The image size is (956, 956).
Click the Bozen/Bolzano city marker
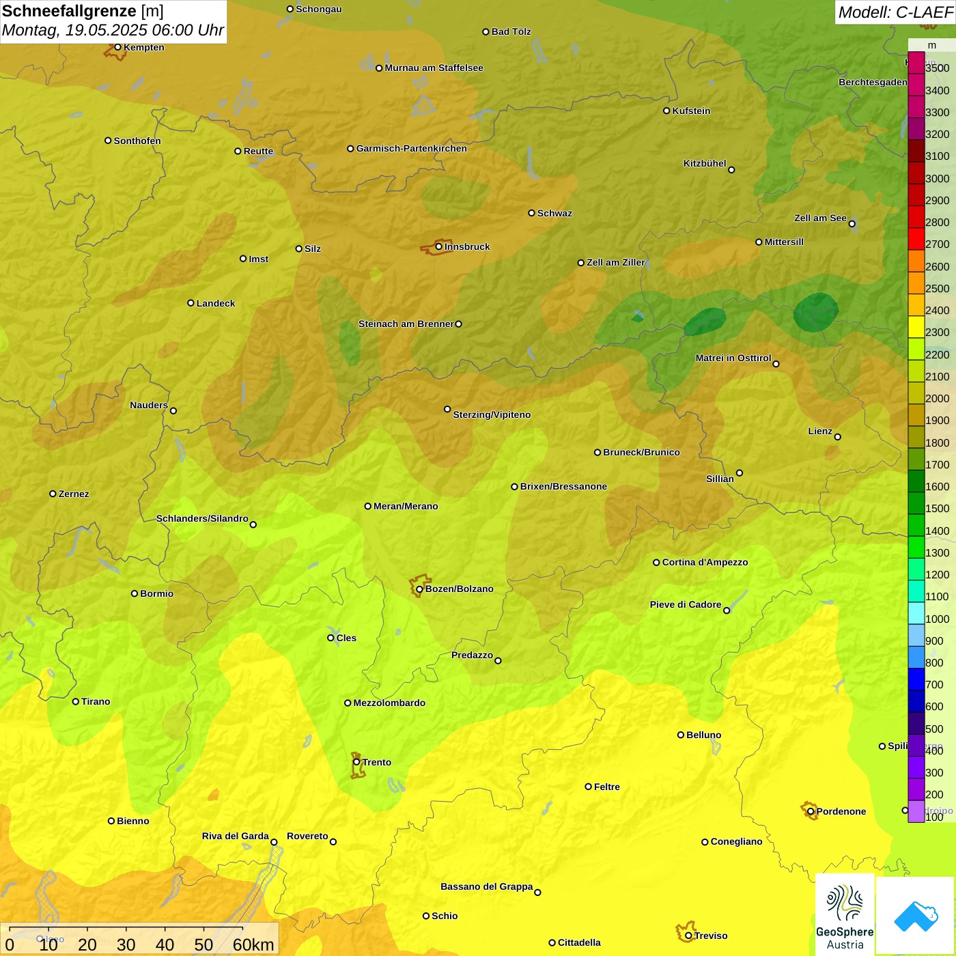coord(420,589)
